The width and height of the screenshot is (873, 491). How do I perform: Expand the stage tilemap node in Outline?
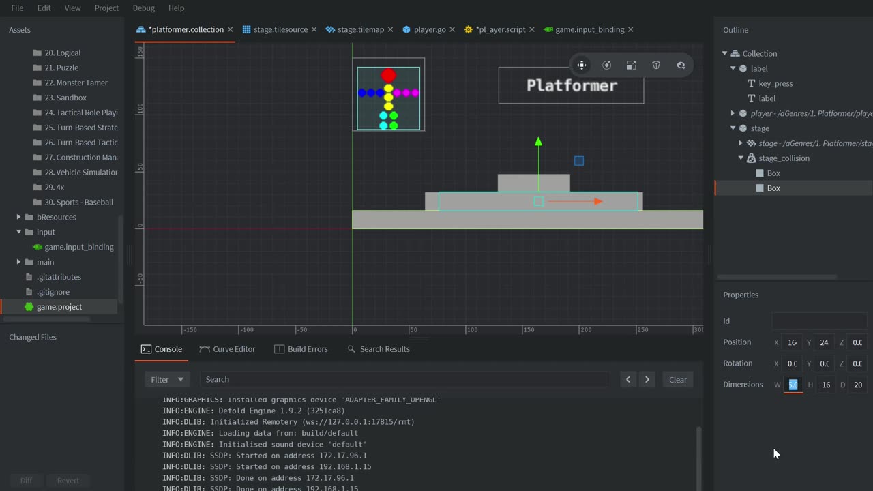[x=741, y=143]
